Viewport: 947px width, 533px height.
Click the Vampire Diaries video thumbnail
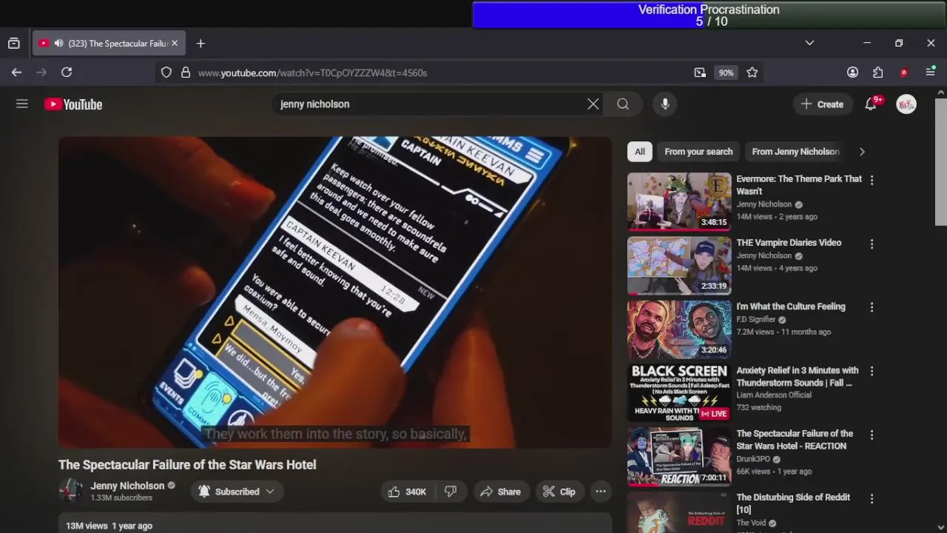coord(679,265)
